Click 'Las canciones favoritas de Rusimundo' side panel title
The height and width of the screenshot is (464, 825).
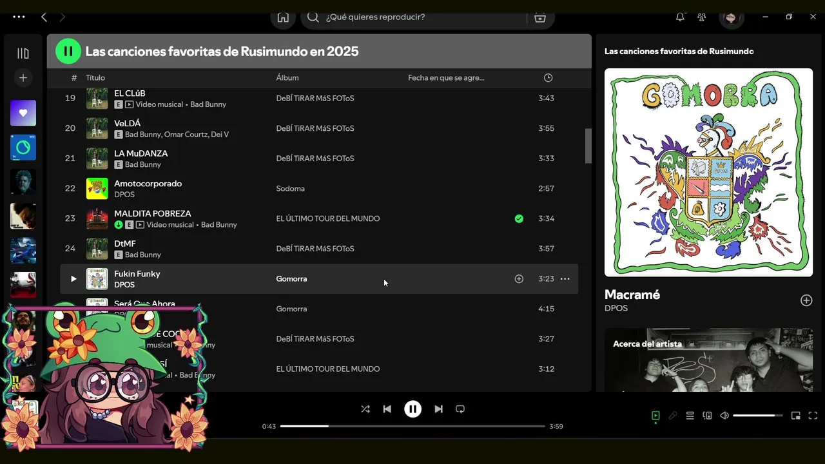(679, 51)
